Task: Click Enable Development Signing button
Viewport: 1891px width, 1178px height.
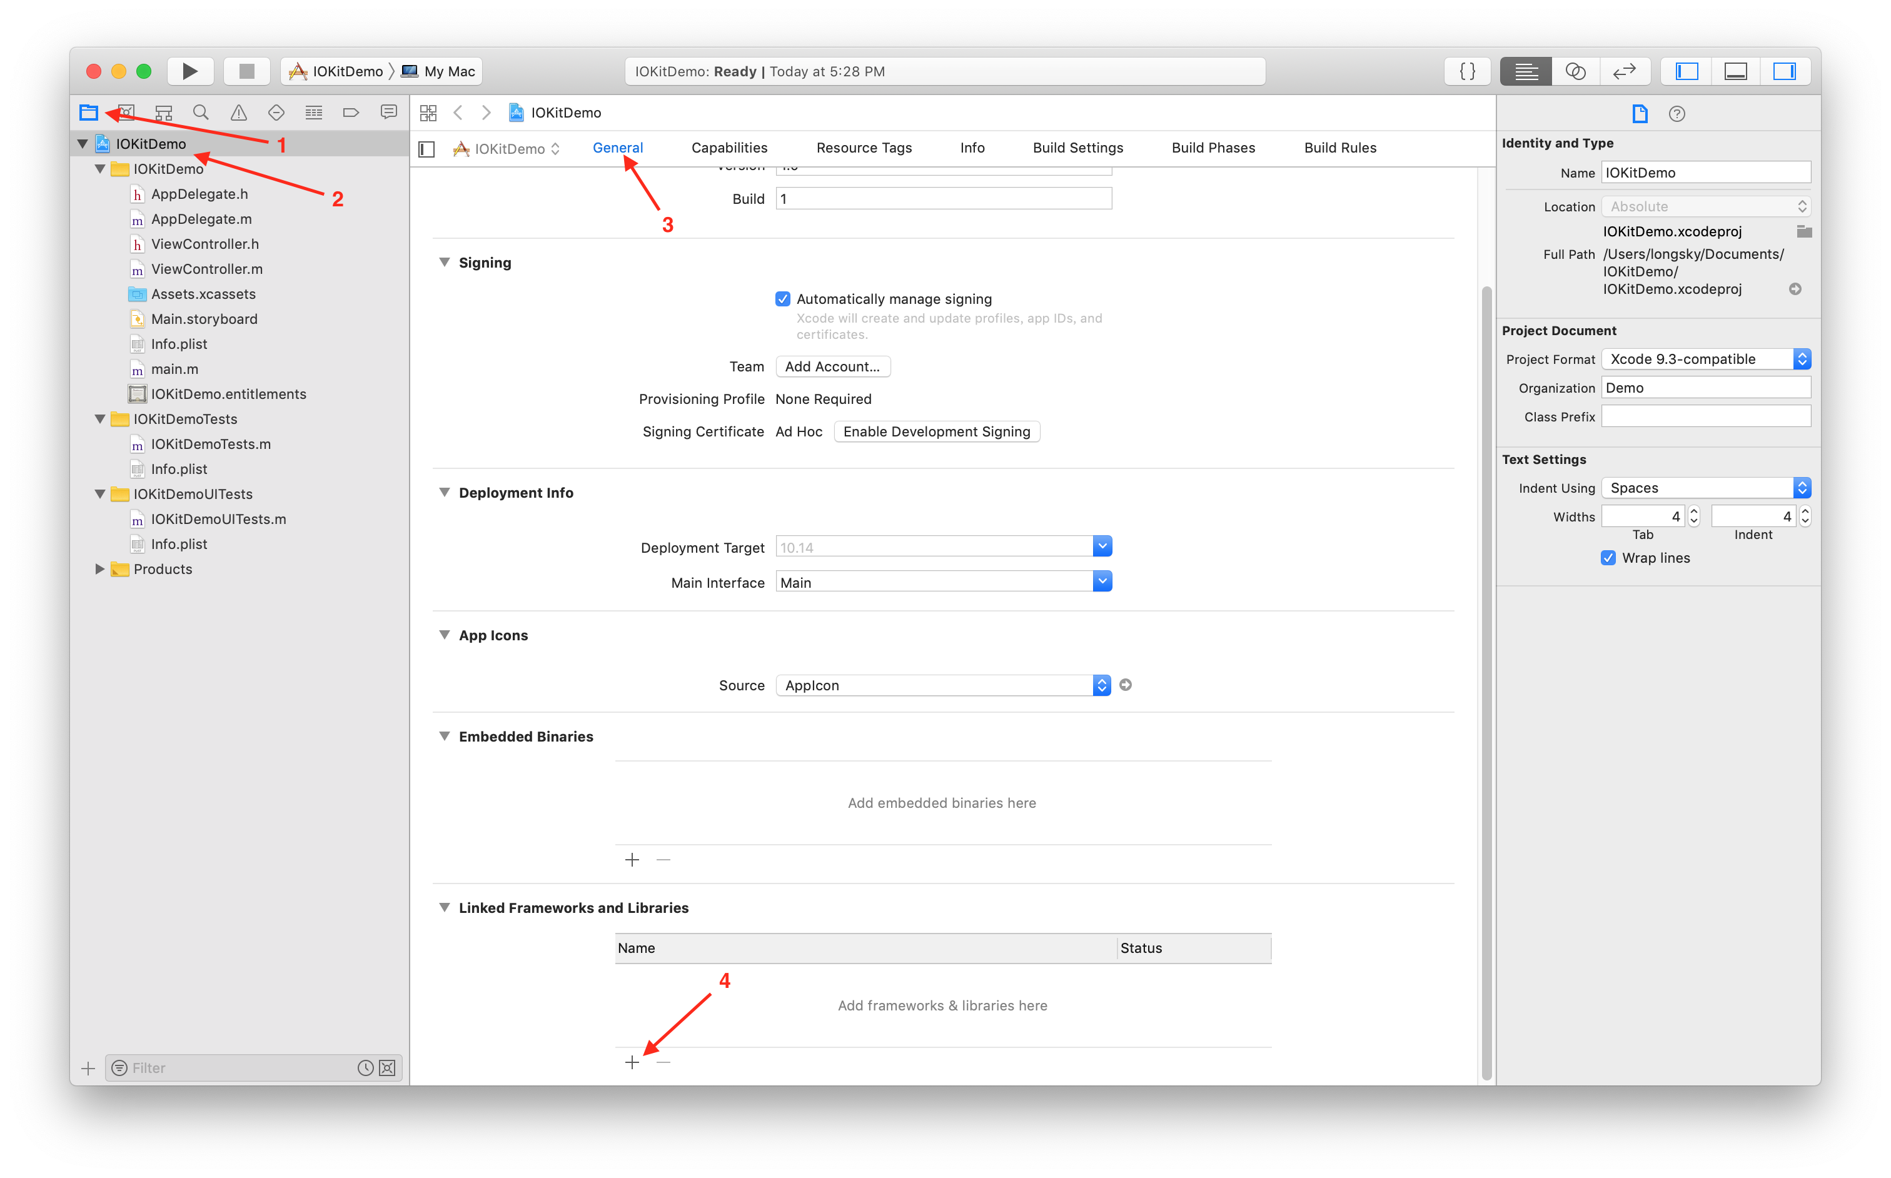Action: (x=937, y=431)
